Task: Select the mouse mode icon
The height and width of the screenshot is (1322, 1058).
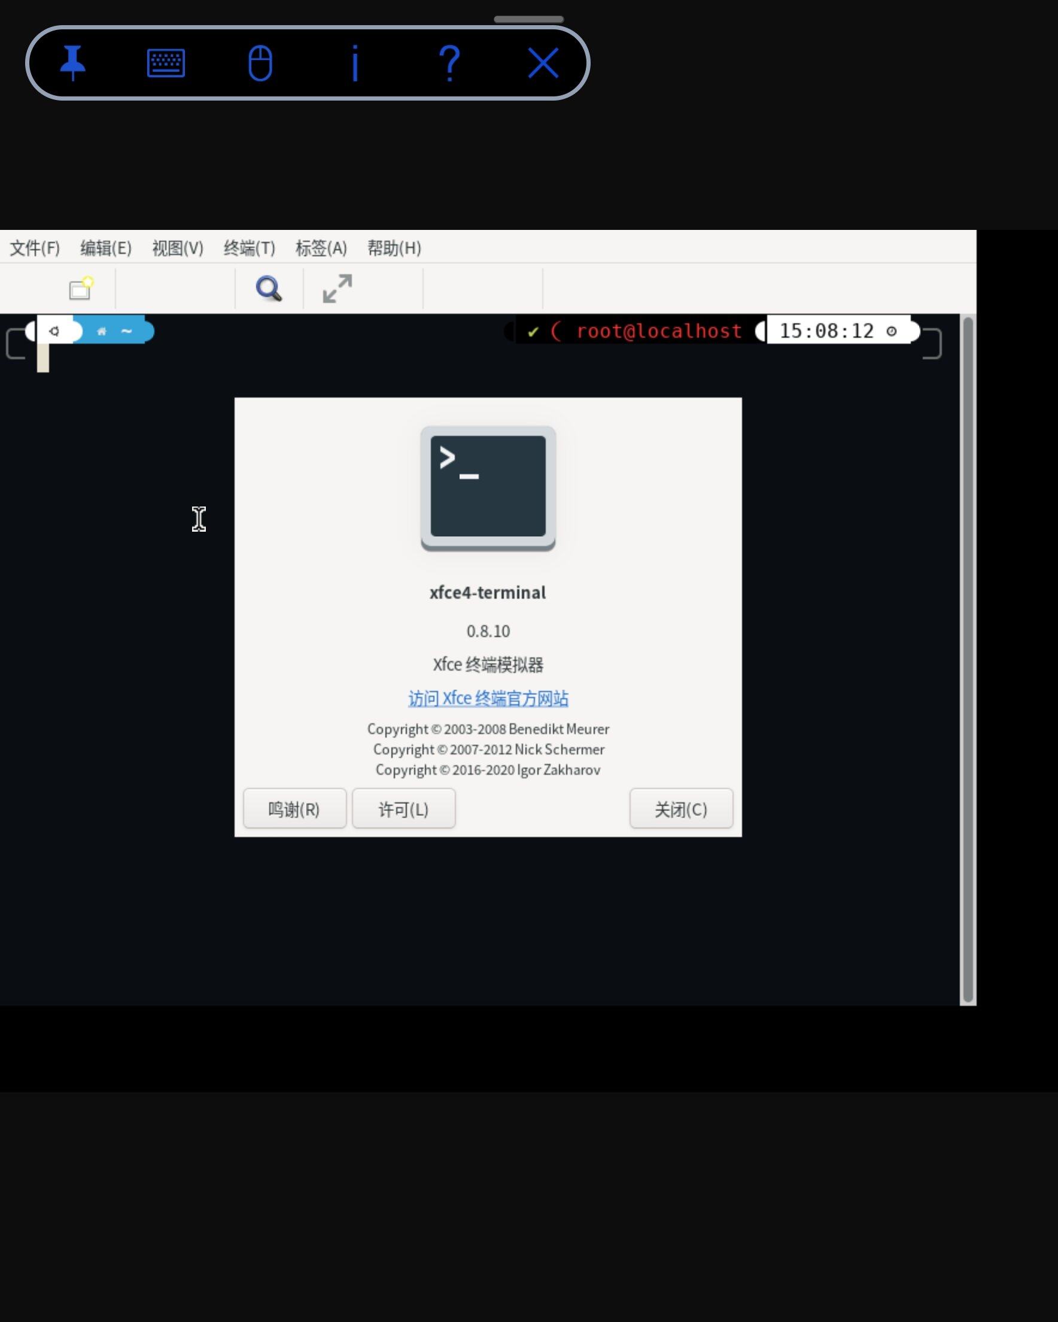Action: tap(260, 63)
